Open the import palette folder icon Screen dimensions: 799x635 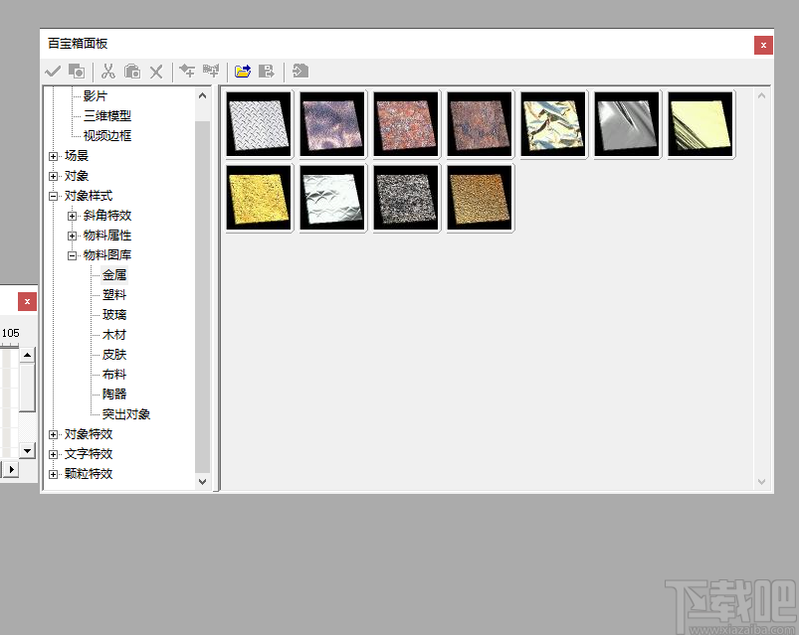pyautogui.click(x=242, y=71)
